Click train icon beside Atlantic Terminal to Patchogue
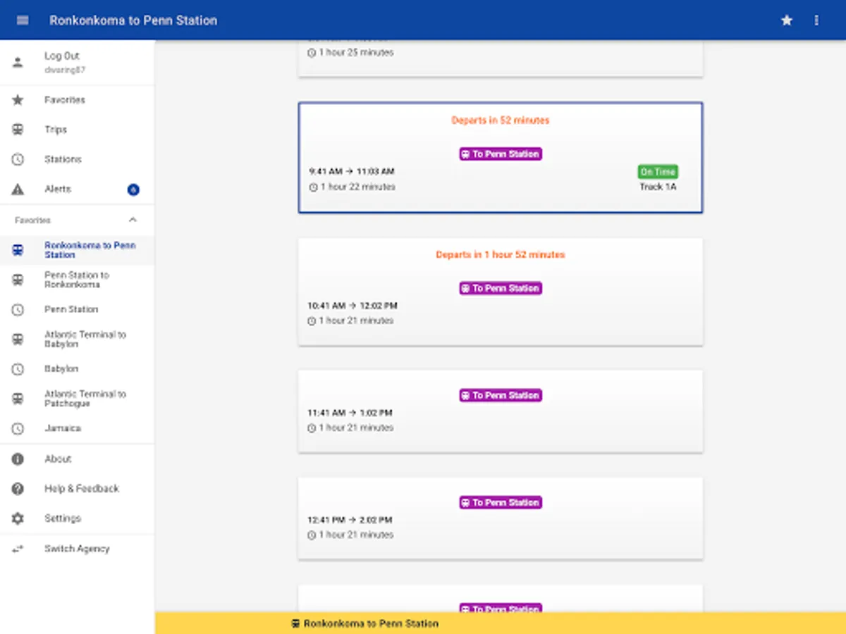Image resolution: width=846 pixels, height=634 pixels. point(18,399)
